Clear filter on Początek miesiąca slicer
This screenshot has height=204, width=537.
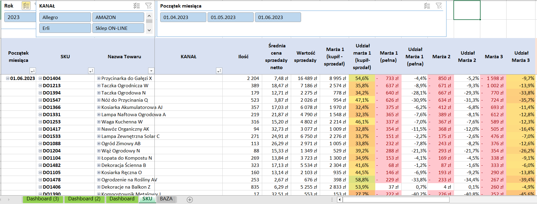[439, 6]
